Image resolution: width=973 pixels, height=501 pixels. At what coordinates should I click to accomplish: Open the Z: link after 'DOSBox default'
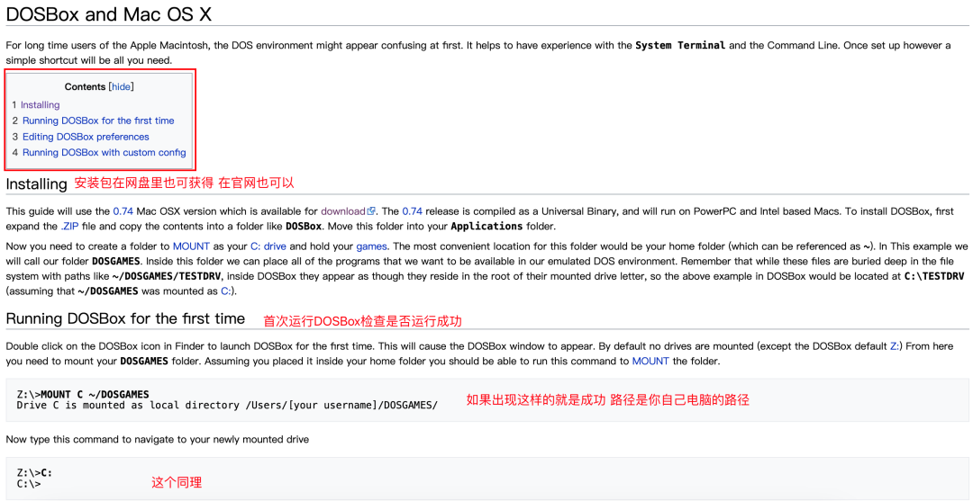(896, 346)
